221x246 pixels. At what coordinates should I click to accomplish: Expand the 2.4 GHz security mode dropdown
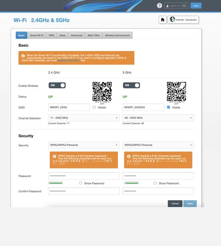click(x=84, y=145)
